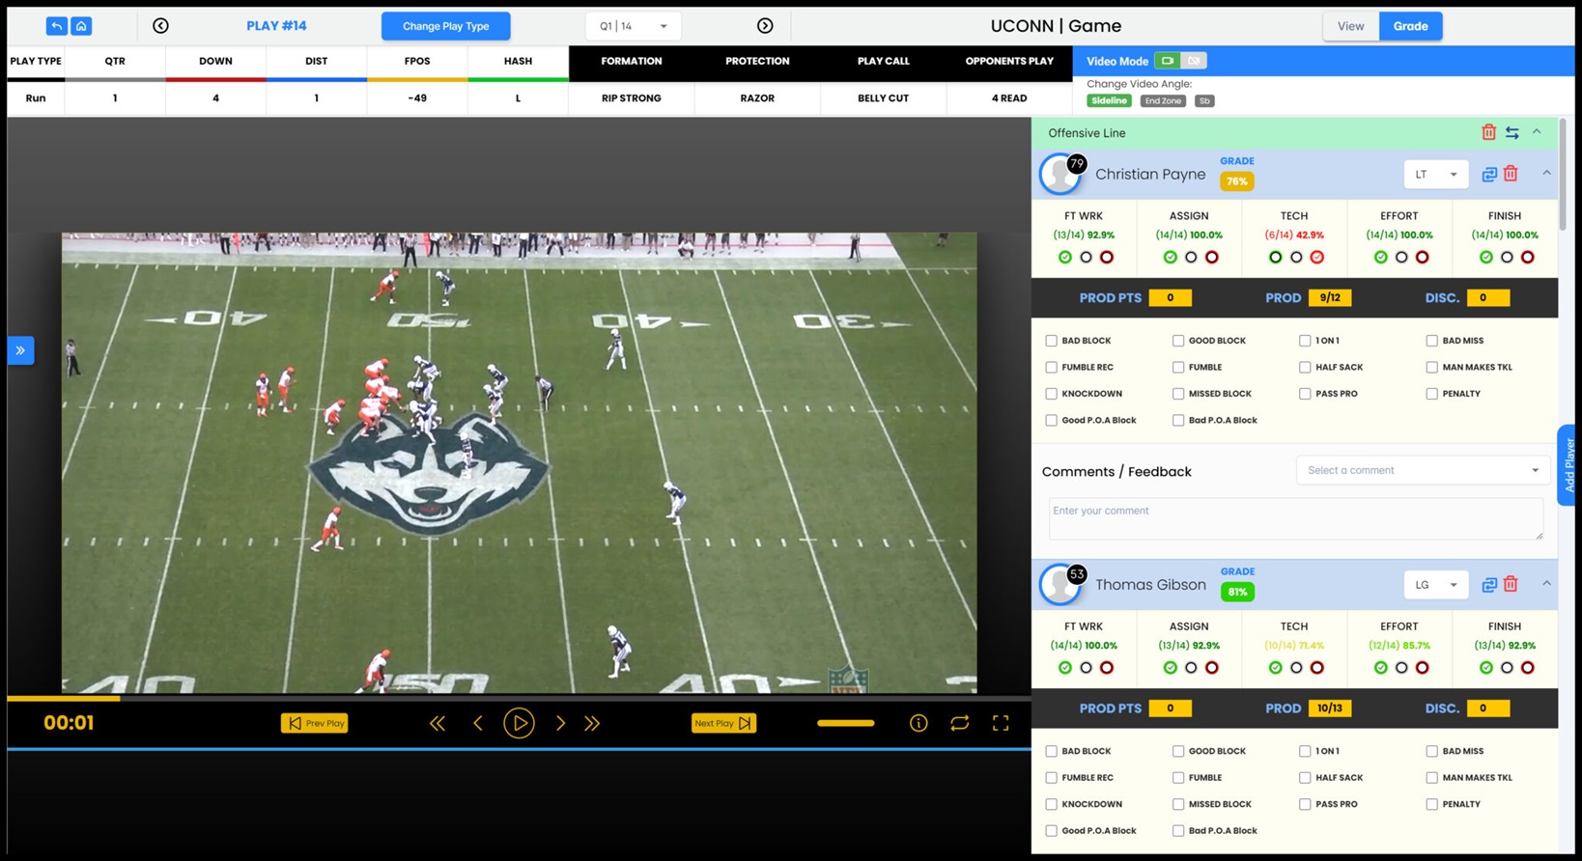Select the End Zone video angle

[x=1162, y=100]
